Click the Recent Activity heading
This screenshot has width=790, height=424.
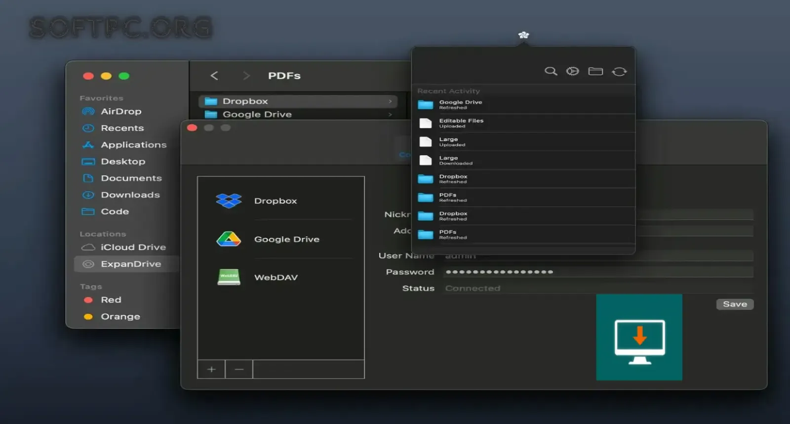point(448,91)
